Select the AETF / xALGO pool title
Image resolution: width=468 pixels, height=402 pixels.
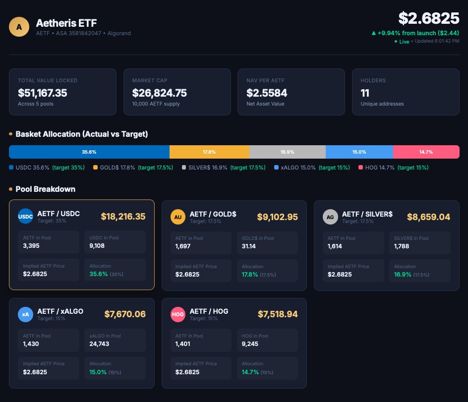[x=60, y=311]
